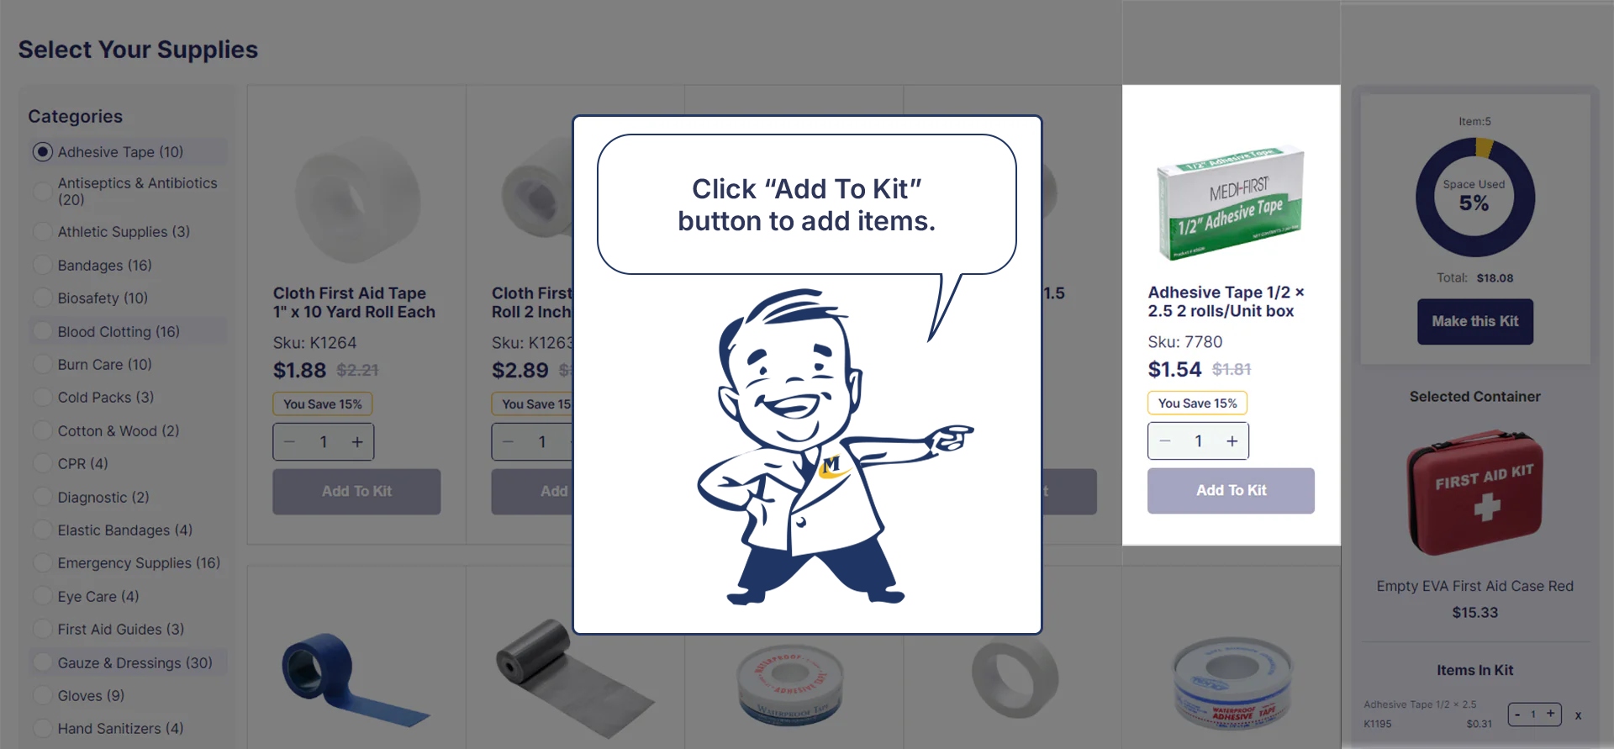Select the Bandages (16) category

coord(104,266)
